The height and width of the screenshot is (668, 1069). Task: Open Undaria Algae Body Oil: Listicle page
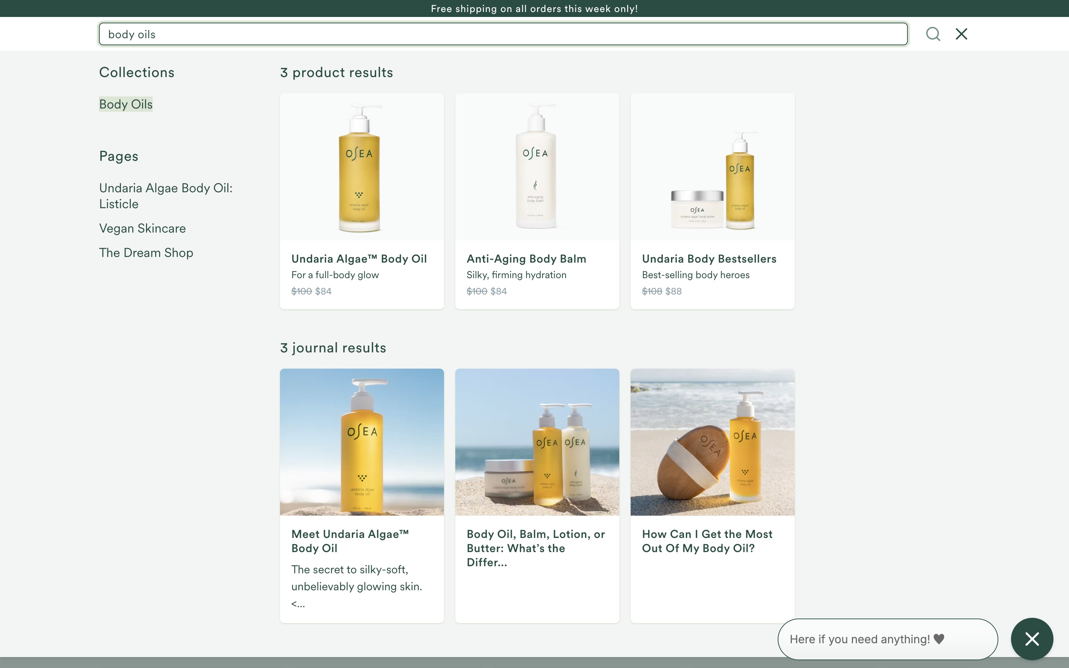[x=166, y=196]
